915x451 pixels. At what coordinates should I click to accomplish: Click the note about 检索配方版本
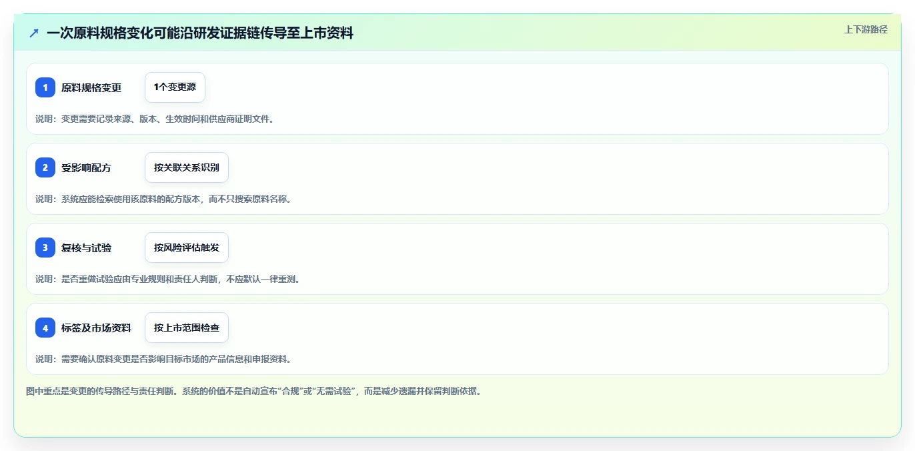pyautogui.click(x=163, y=199)
